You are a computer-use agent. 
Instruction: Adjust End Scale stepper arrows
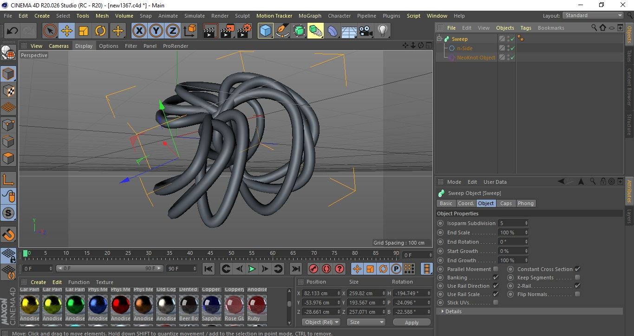coord(526,233)
